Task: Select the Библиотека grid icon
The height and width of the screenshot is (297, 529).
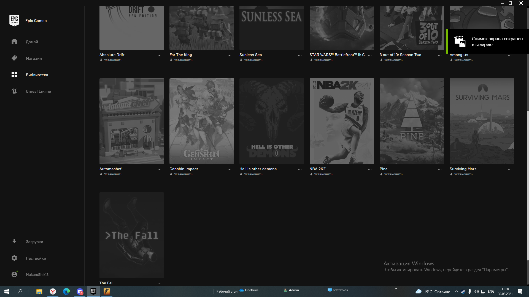Action: (x=14, y=75)
